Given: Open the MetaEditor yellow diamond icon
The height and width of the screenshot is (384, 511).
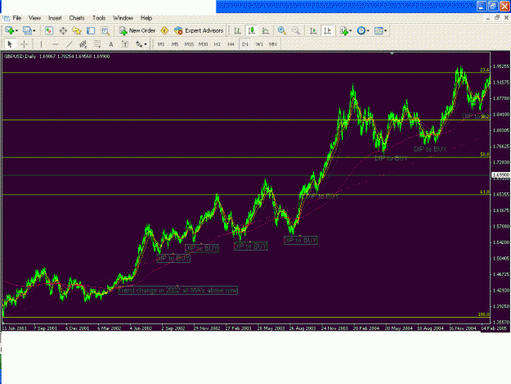Looking at the screenshot, I should pos(164,30).
